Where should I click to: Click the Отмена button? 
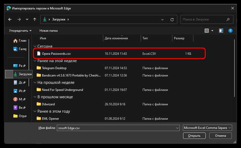coord(220,136)
